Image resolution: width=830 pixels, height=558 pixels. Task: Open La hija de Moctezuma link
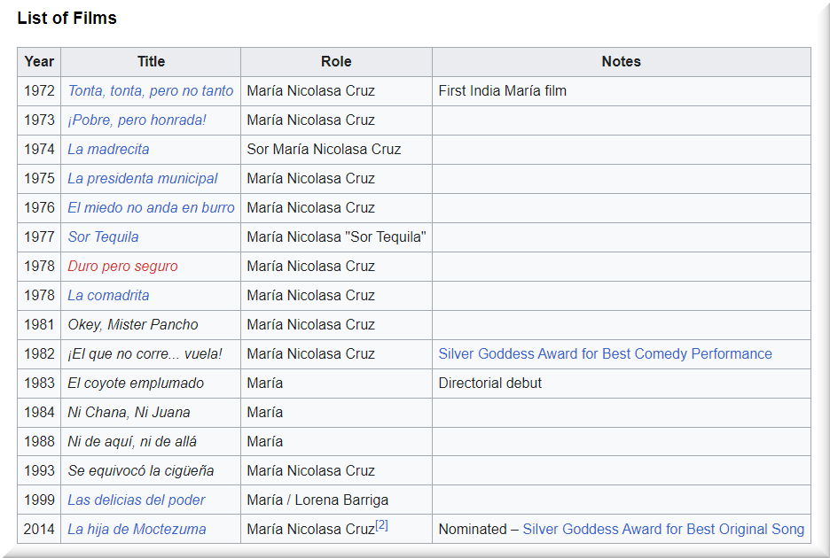[x=137, y=530]
